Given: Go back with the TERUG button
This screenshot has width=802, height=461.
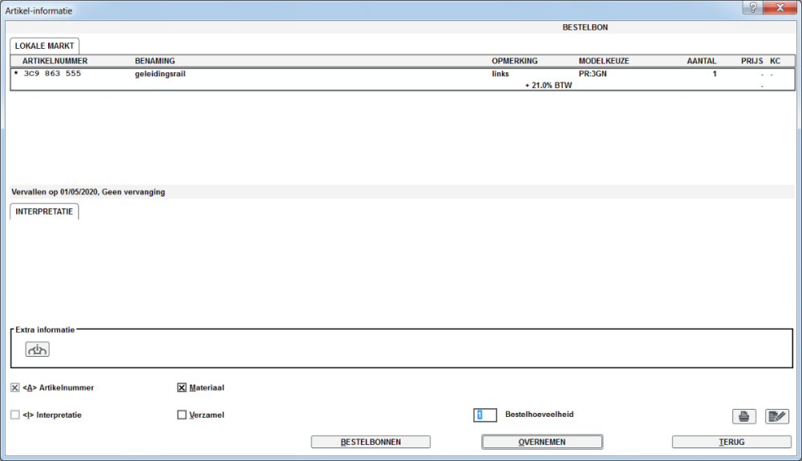Looking at the screenshot, I should click(x=731, y=442).
